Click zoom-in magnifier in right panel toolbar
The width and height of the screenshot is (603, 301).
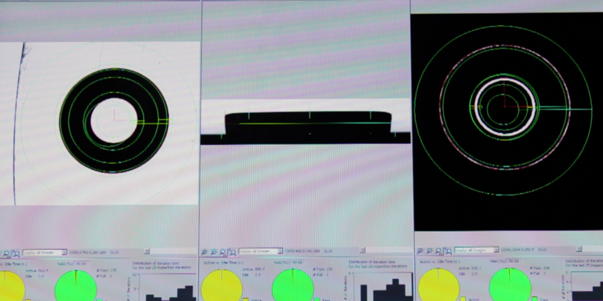[420, 250]
